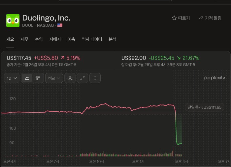The height and width of the screenshot is (167, 231).
Task: Open the 1D time range dropdown
Action: point(12,78)
